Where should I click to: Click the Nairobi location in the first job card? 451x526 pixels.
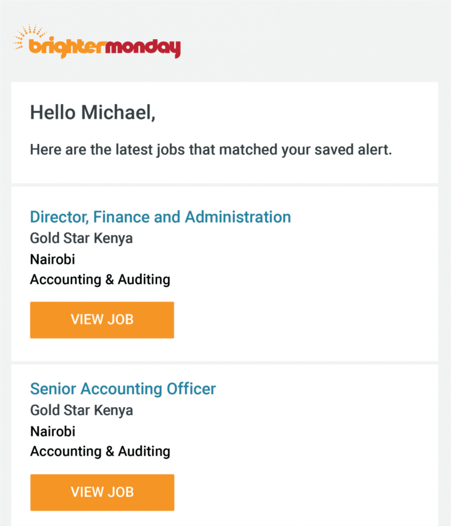52,259
